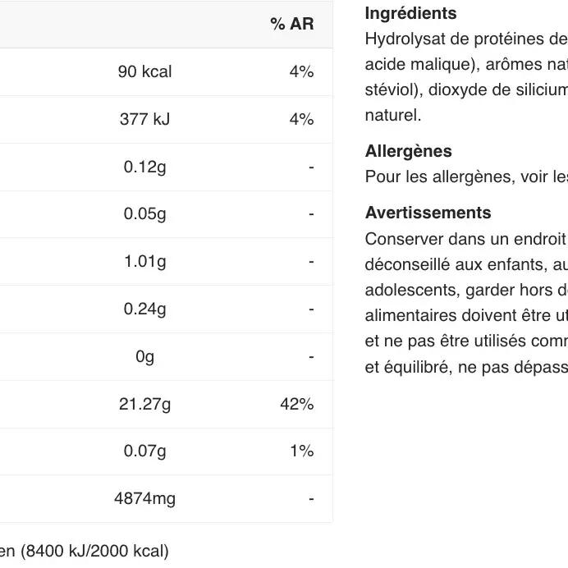The width and height of the screenshot is (568, 568).
Task: Click the Hydrolysat de protéines text line
Action: pos(466,39)
